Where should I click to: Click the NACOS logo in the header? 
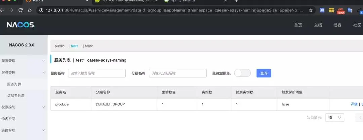click(21, 25)
